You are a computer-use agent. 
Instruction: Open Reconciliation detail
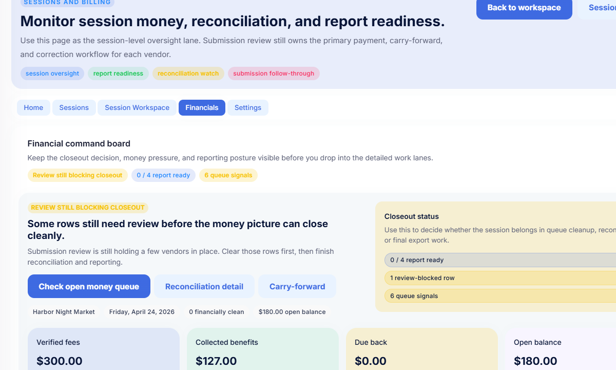[204, 286]
